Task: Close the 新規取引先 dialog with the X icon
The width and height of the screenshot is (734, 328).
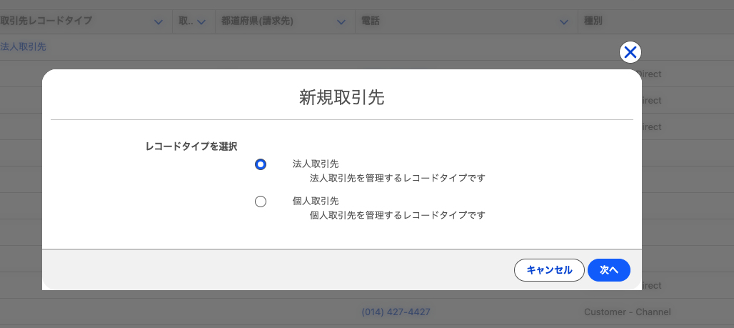Action: click(x=630, y=52)
